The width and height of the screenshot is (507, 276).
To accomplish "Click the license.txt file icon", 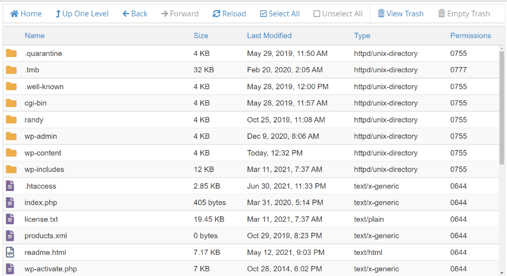I will tap(10, 219).
